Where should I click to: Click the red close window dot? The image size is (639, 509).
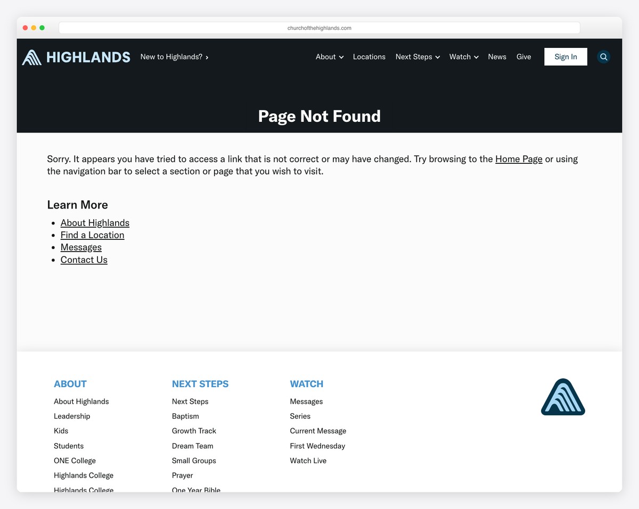[25, 28]
